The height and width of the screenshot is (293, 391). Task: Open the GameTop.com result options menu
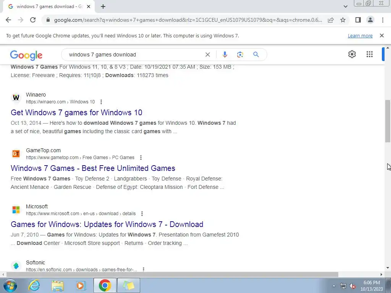pyautogui.click(x=141, y=158)
